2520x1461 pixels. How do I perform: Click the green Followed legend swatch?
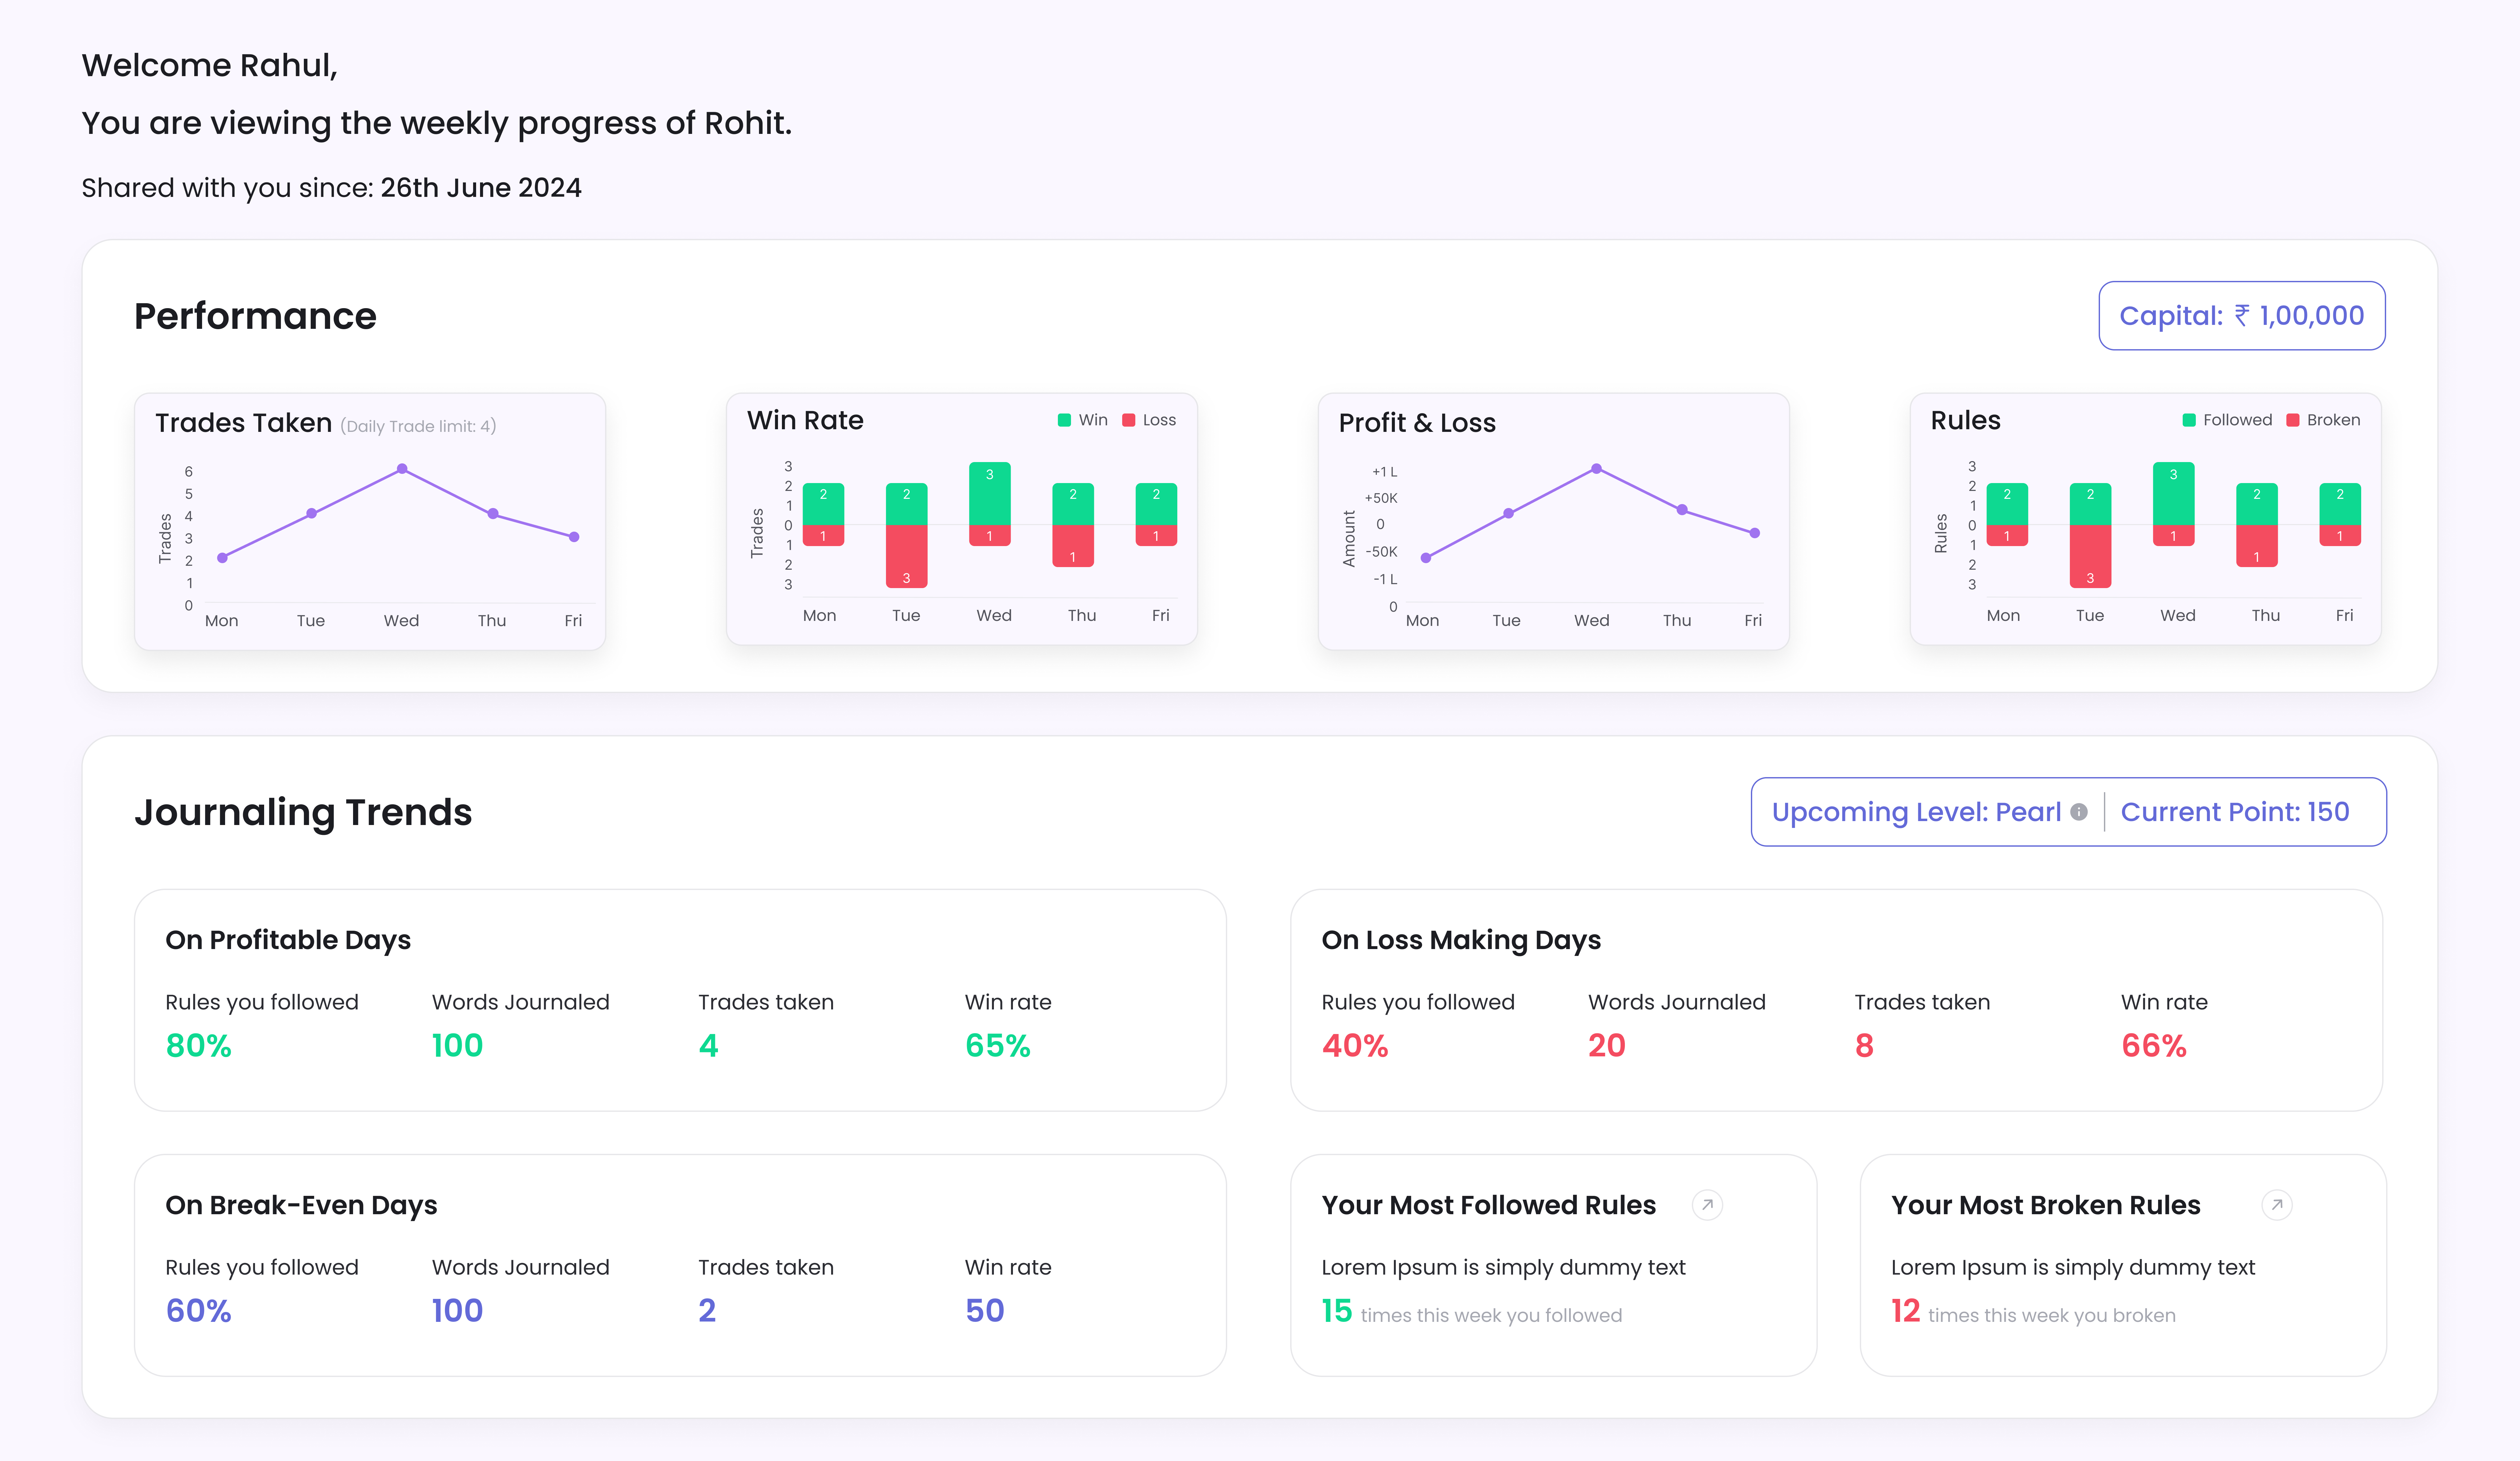[2189, 420]
